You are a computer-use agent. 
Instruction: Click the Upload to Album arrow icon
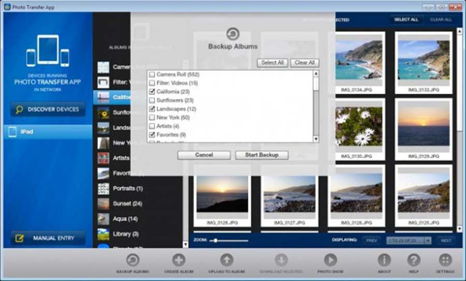[227, 260]
